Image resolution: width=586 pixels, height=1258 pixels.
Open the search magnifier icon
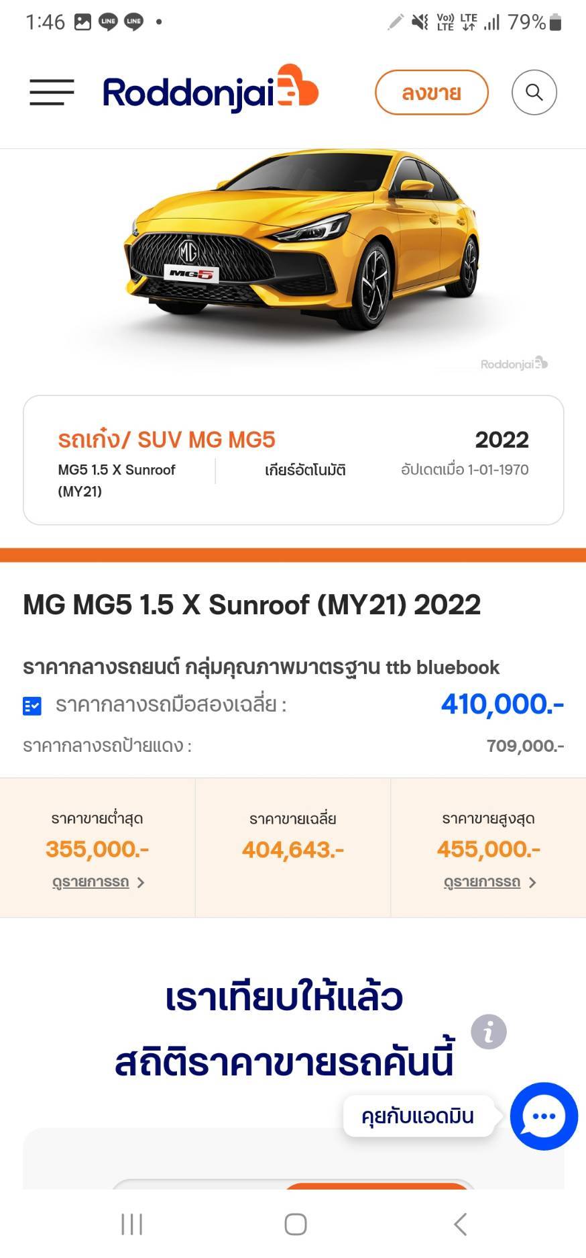coord(534,93)
